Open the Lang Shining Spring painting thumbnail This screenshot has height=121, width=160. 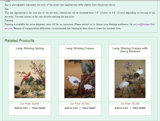30,79
